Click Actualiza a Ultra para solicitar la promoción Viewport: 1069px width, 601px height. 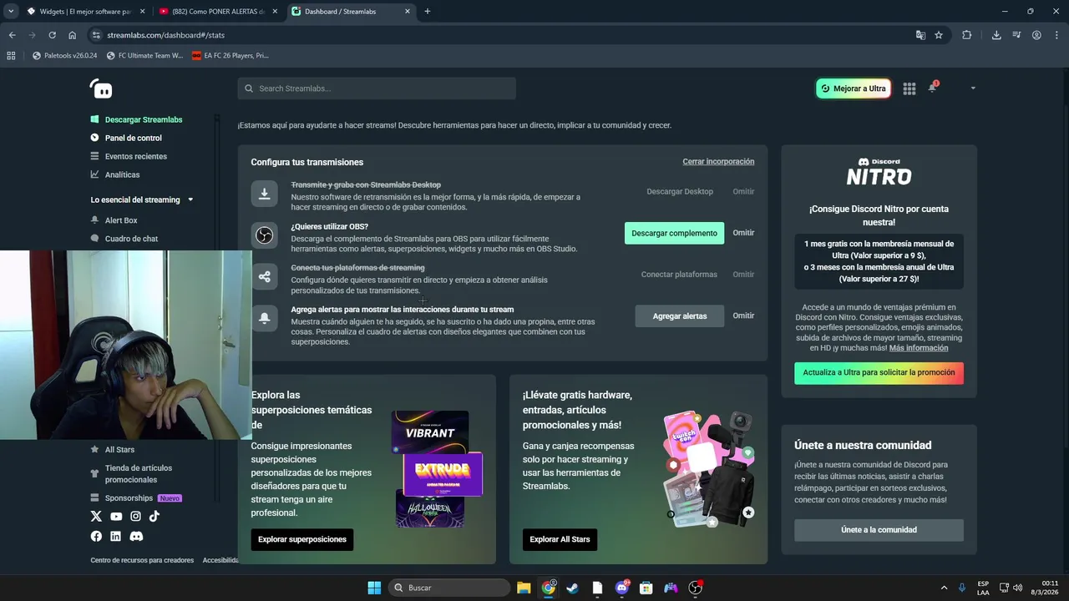pos(879,373)
